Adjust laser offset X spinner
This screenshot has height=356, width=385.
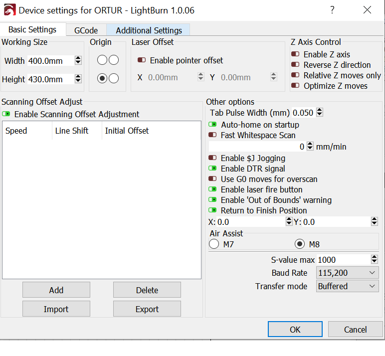[201, 77]
